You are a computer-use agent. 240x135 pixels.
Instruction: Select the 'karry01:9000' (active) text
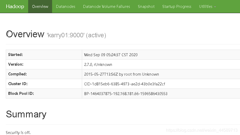(76, 35)
